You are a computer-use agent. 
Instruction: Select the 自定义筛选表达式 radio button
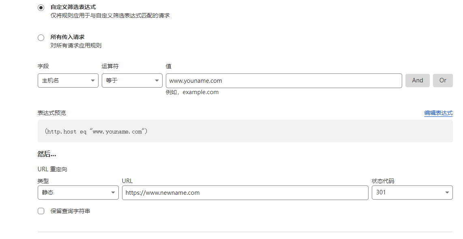coord(41,8)
